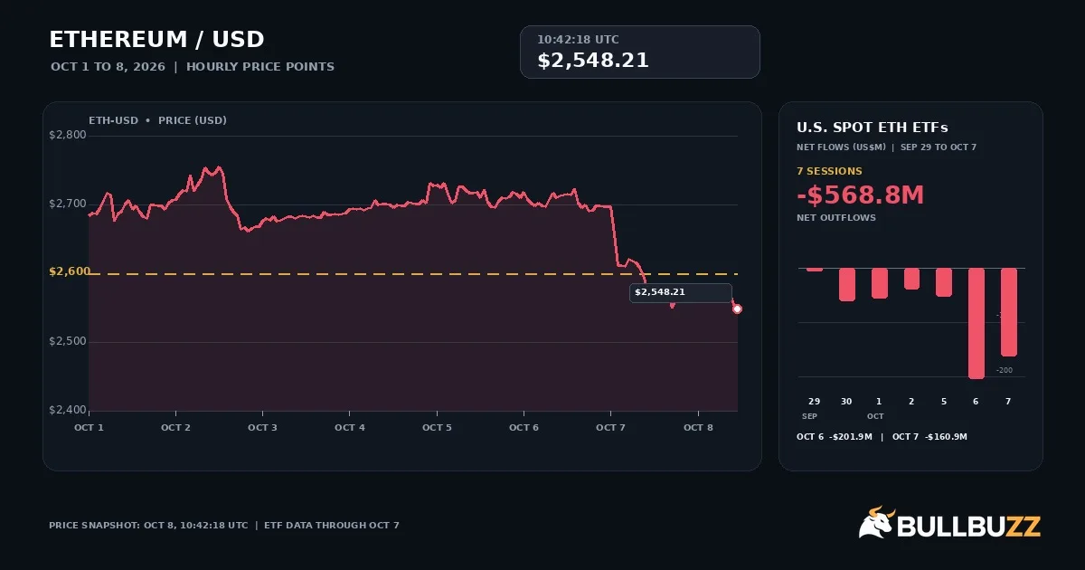Click the $2,800 y-axis label
The image size is (1085, 570).
68,136
